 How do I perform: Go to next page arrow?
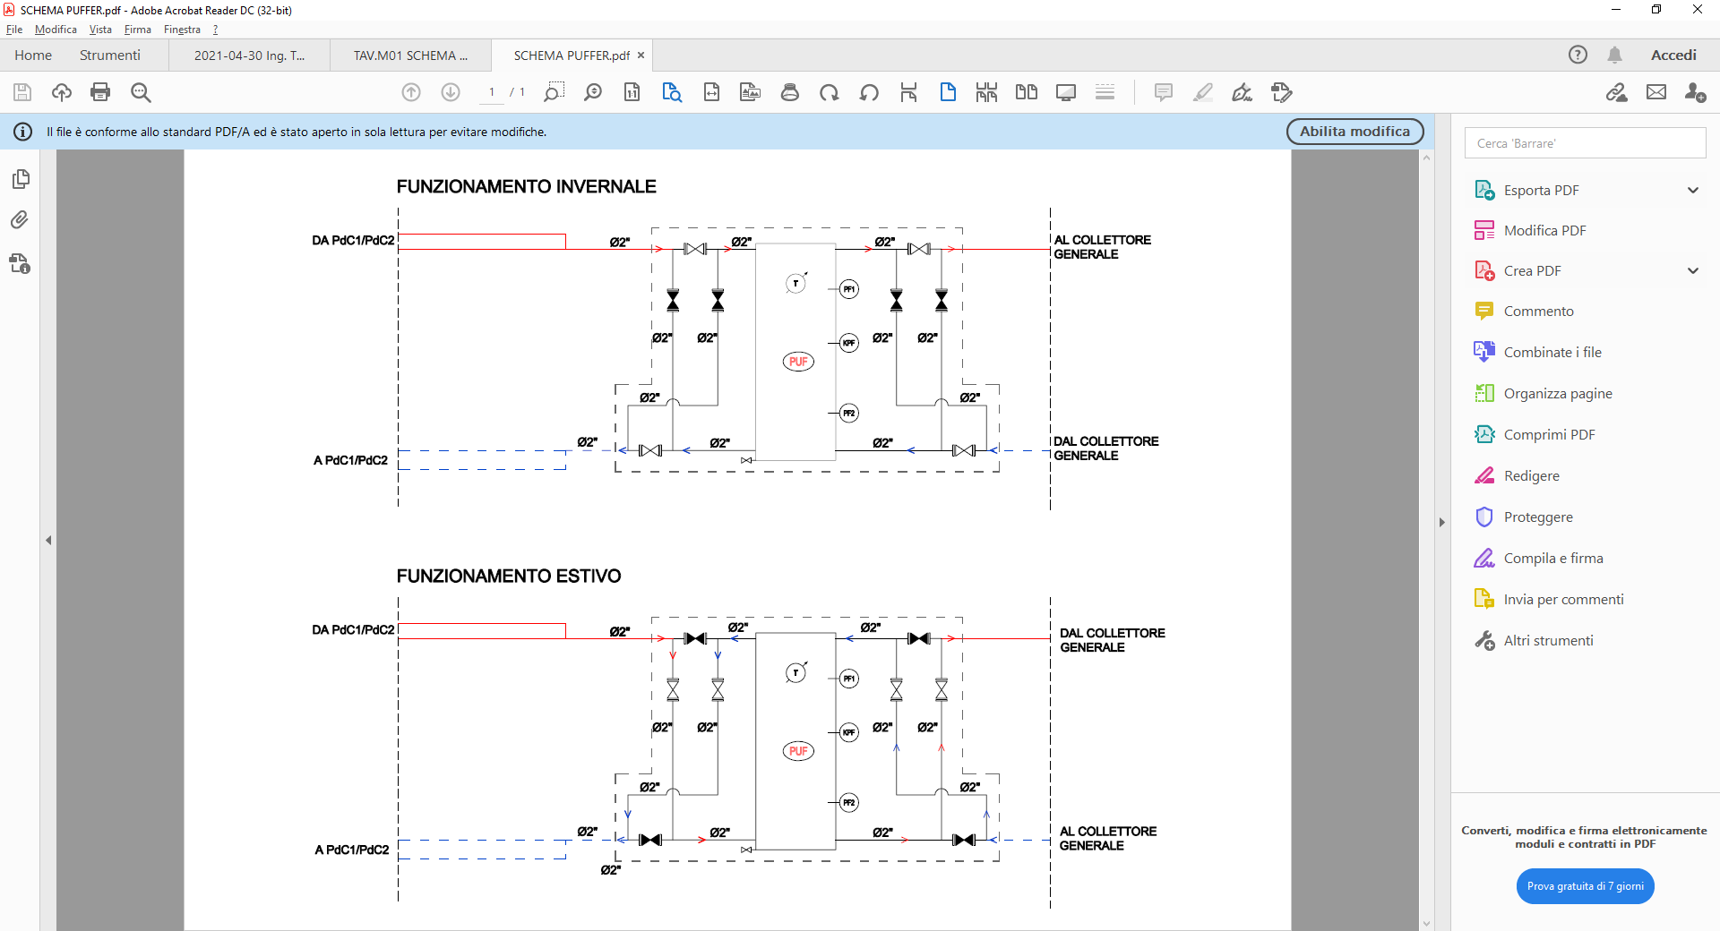[x=451, y=92]
